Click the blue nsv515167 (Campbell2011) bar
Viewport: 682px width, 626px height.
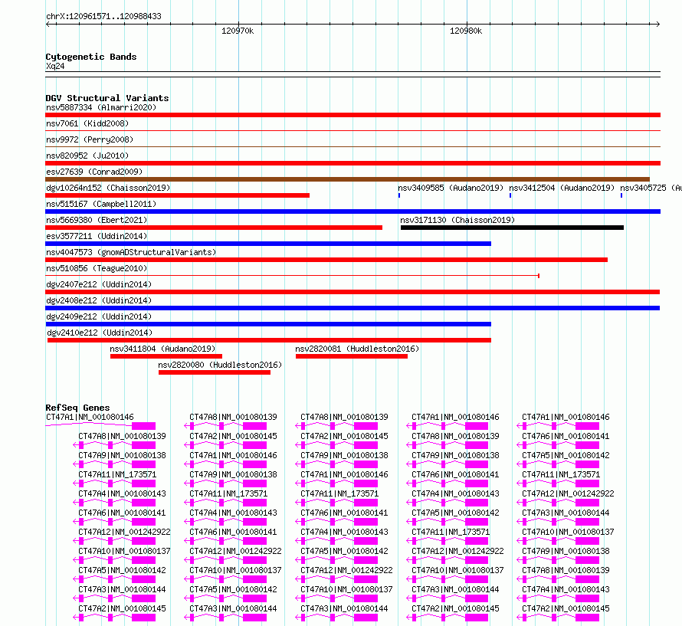tap(352, 211)
